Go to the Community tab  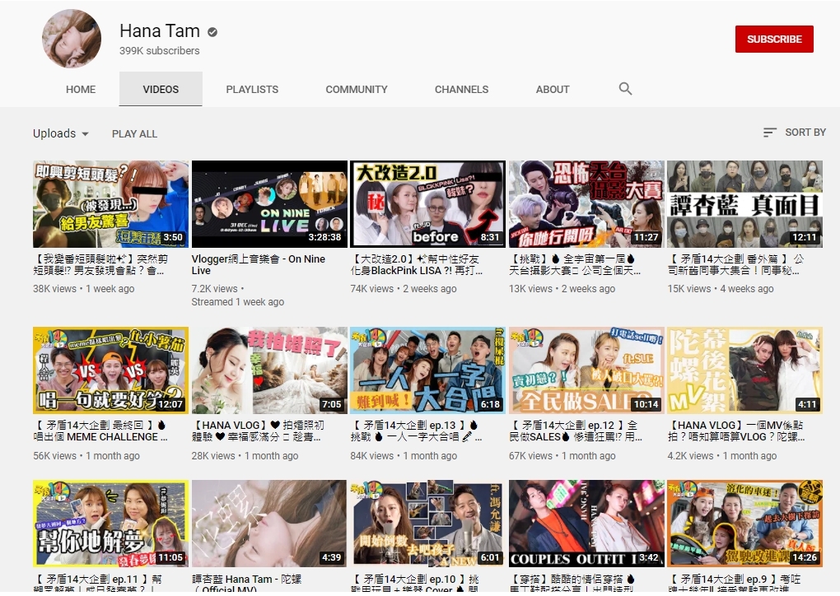click(x=356, y=89)
